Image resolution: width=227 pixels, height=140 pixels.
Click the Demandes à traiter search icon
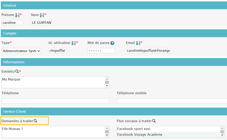[35, 121]
